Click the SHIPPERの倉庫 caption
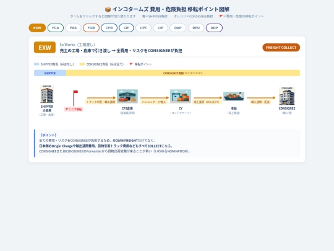334x251 pixels. coord(47,108)
